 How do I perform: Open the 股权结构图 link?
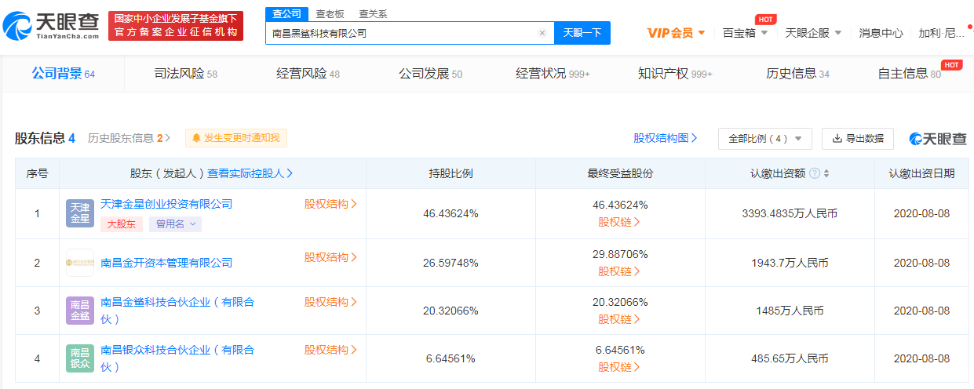point(666,138)
